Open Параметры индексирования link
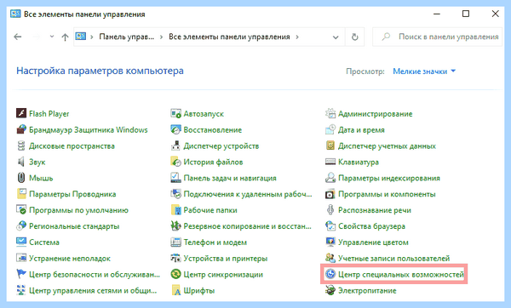Image resolution: width=511 pixels, height=308 pixels. click(389, 178)
